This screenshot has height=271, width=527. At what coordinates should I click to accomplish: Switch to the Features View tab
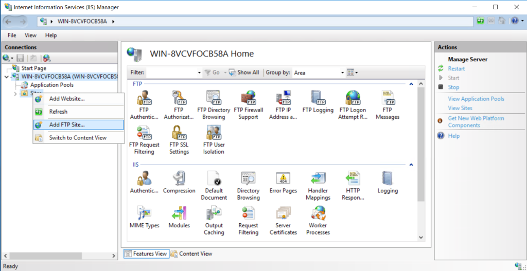[146, 254]
